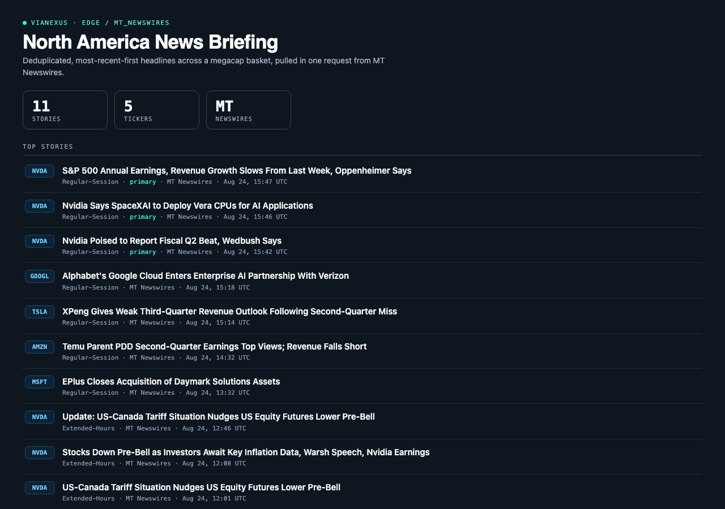Click the Aug 24, 12:08 UTC timestamp

coord(214,464)
